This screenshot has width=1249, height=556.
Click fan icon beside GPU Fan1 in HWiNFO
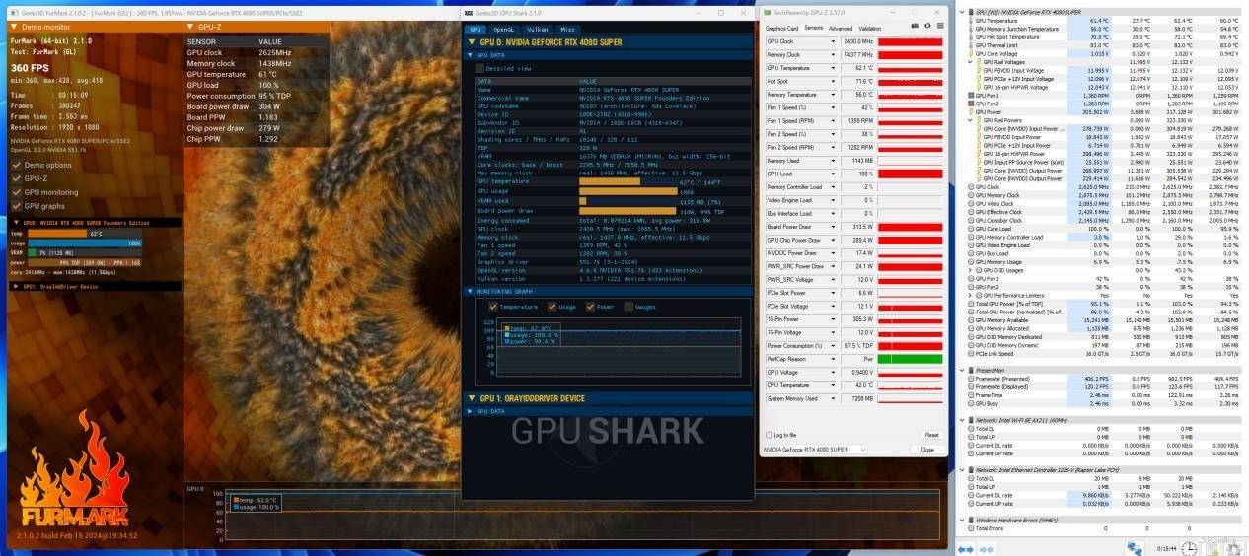(970, 96)
